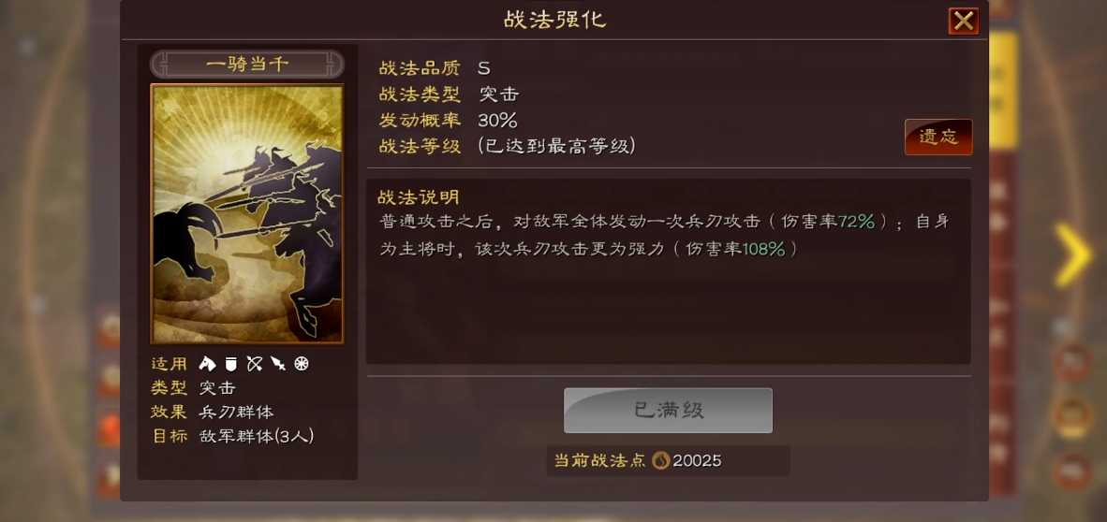
Task: Click the 72% damage rate value
Action: point(856,222)
